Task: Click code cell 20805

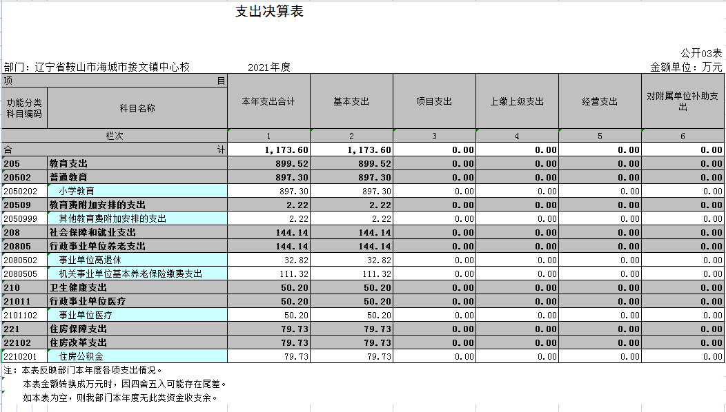Action: pos(24,246)
